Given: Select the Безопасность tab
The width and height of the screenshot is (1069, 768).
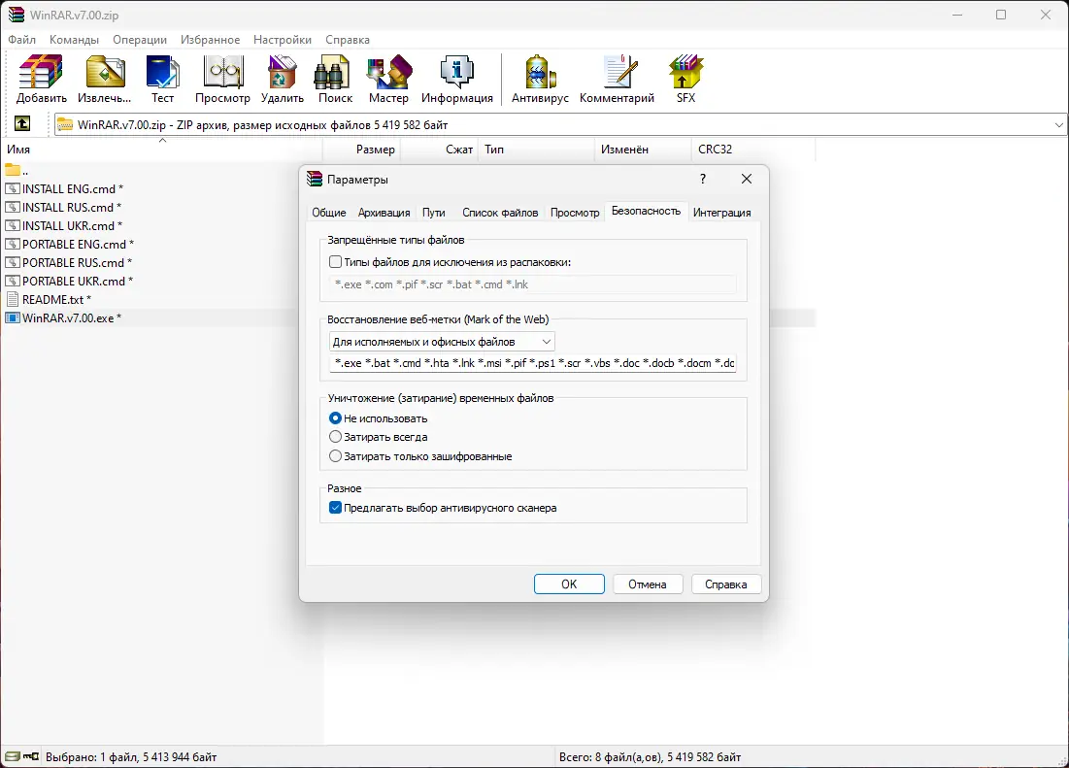Looking at the screenshot, I should (x=646, y=212).
